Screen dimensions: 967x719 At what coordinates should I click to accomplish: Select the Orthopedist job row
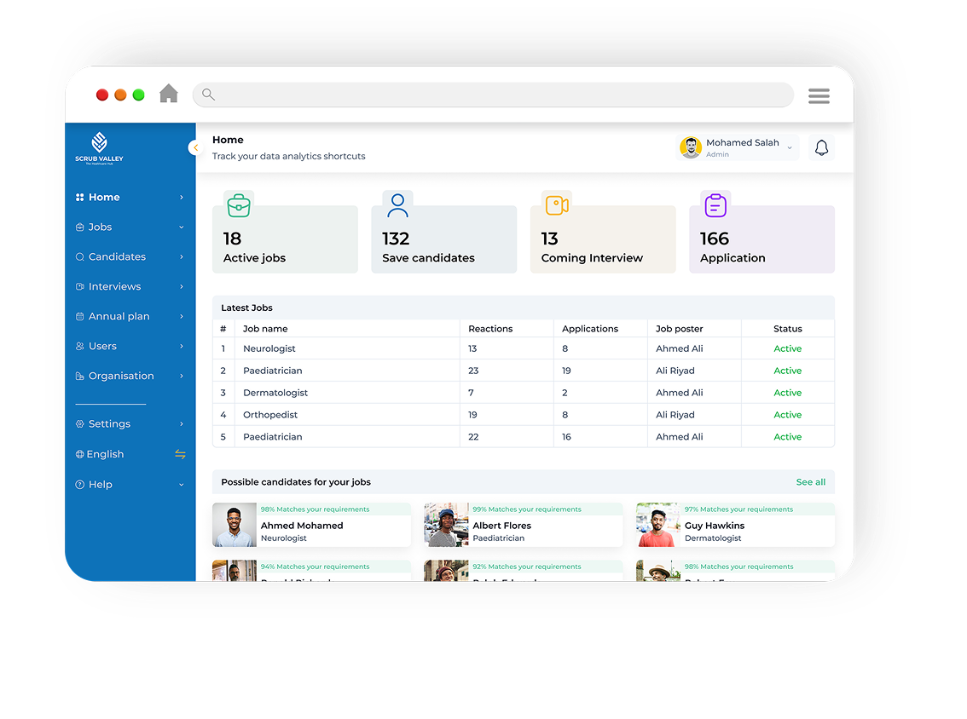(x=523, y=415)
